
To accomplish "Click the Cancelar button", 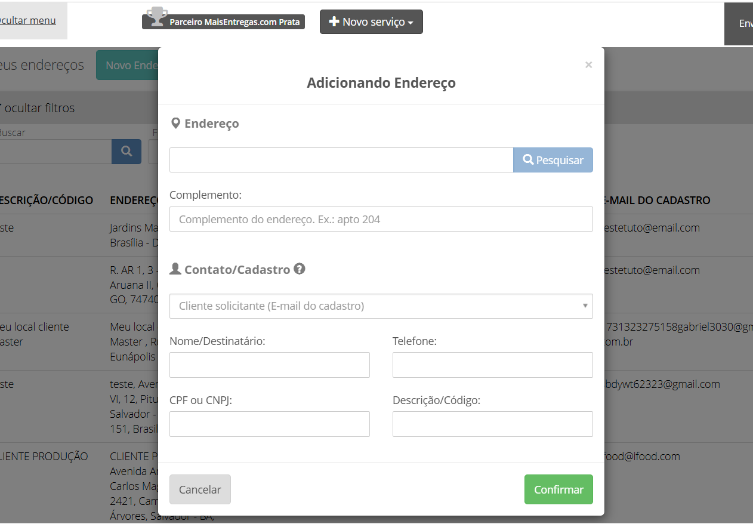I will coord(200,489).
